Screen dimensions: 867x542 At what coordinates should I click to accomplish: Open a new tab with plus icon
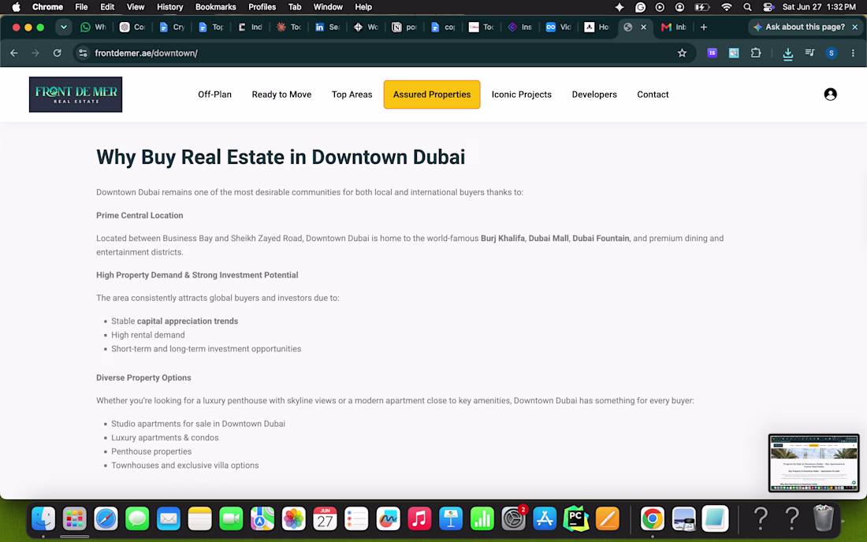(703, 27)
